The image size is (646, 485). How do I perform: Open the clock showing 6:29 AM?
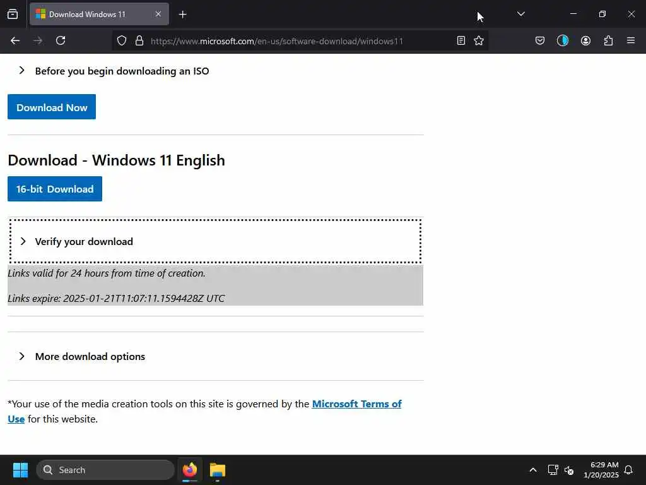[x=601, y=470]
